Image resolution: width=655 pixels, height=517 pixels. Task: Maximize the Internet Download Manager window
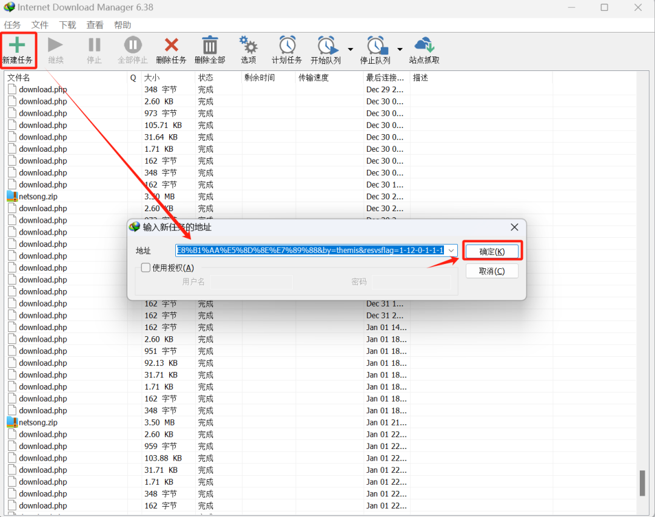pos(604,7)
